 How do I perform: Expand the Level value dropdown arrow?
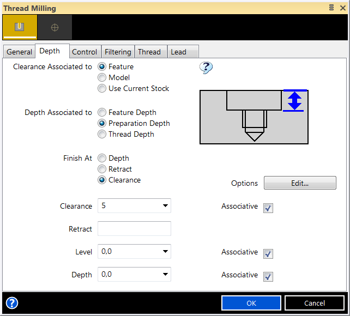[x=165, y=251]
